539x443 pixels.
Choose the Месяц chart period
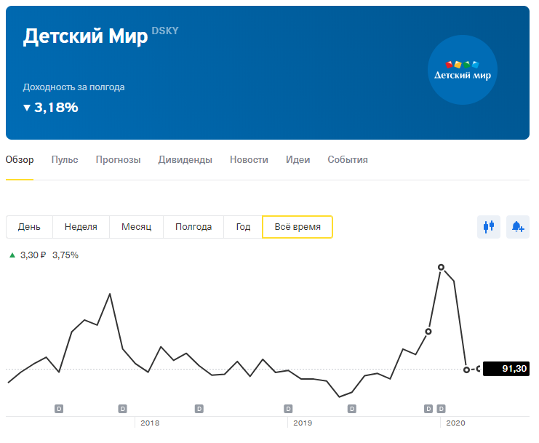[137, 227]
